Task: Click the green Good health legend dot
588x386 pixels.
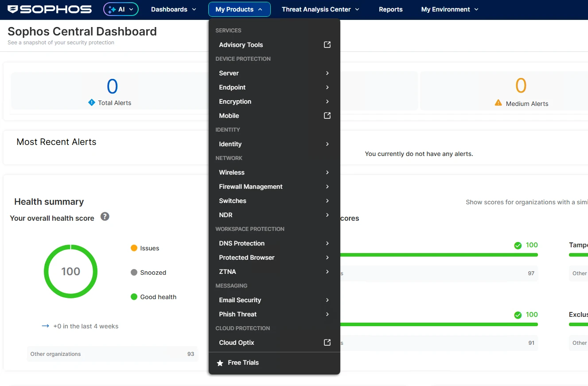Action: click(x=134, y=297)
